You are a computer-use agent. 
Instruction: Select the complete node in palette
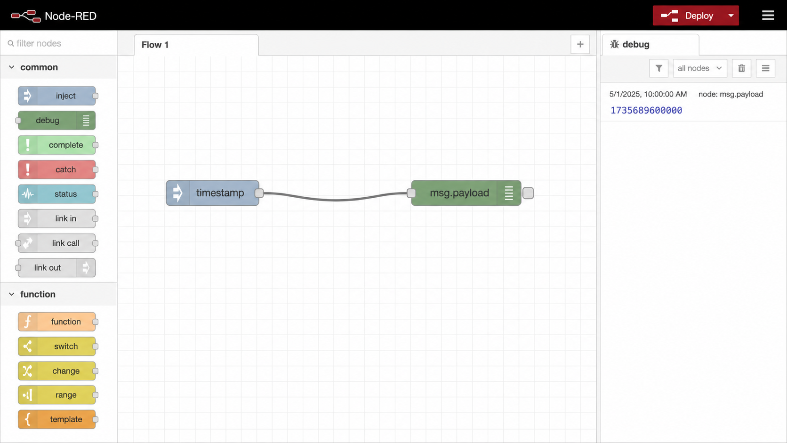click(x=57, y=145)
